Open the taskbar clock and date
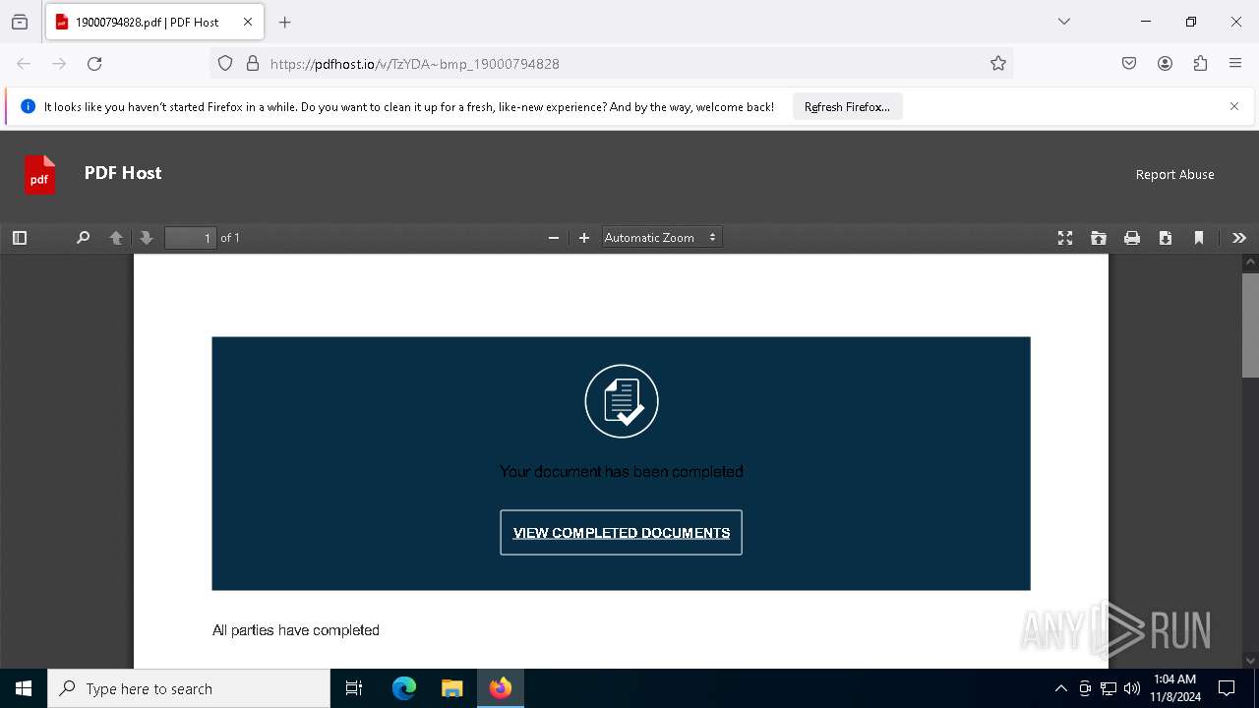This screenshot has width=1259, height=708. [x=1174, y=688]
